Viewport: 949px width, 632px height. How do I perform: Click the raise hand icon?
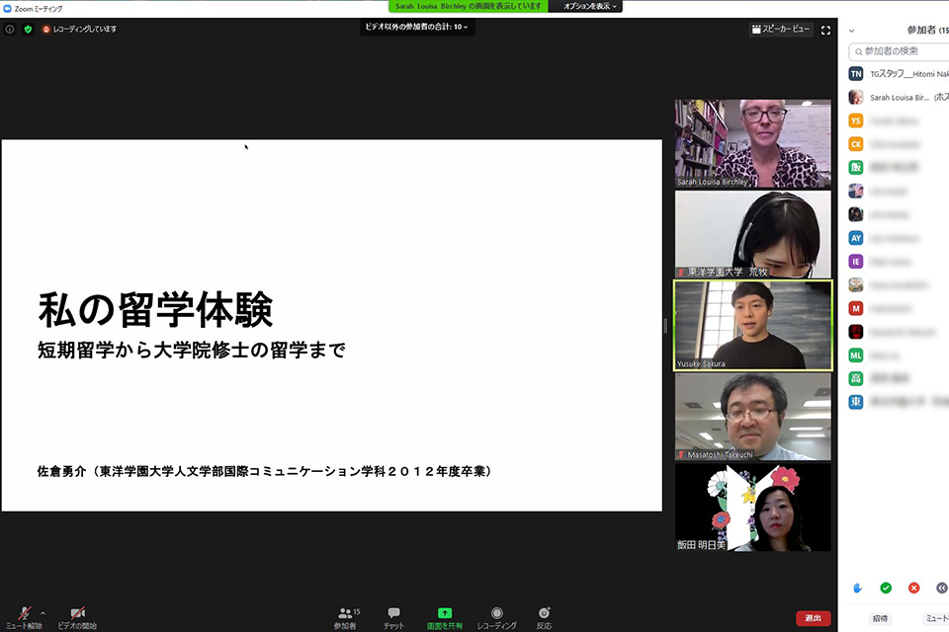[858, 588]
